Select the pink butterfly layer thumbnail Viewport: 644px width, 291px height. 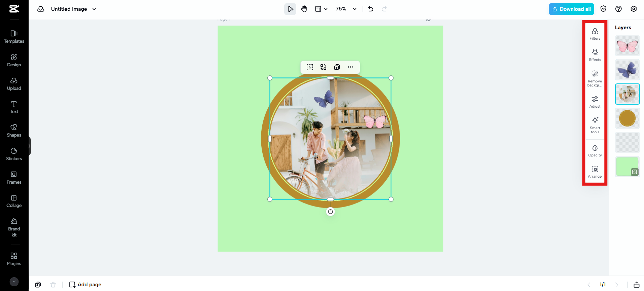(628, 46)
